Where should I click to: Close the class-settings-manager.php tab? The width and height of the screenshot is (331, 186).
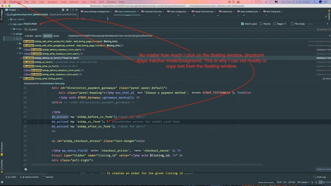111,12
